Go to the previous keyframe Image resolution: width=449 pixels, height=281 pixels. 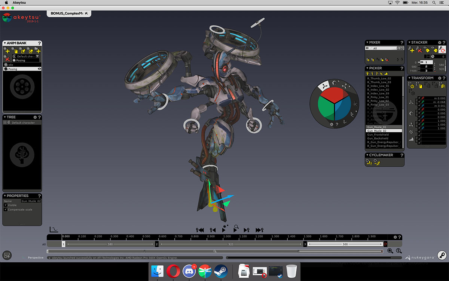click(213, 230)
